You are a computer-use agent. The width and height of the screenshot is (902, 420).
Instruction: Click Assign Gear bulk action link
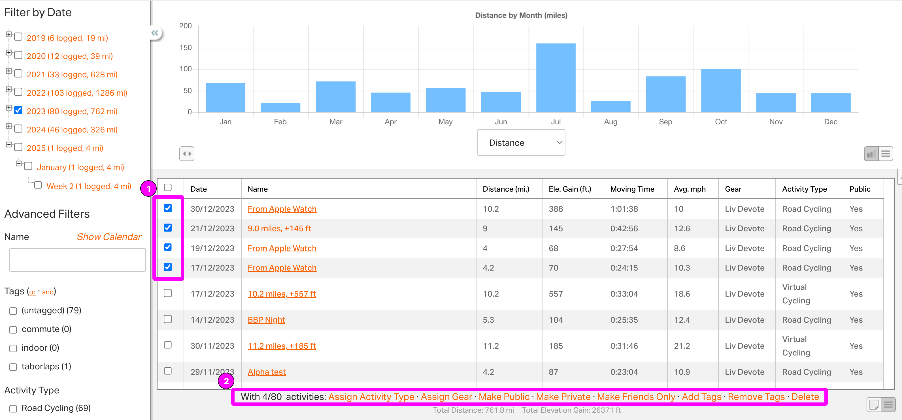446,397
